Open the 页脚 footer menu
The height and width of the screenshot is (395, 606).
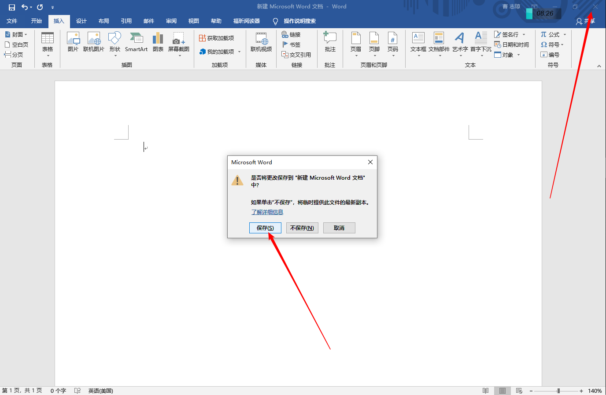(x=374, y=44)
